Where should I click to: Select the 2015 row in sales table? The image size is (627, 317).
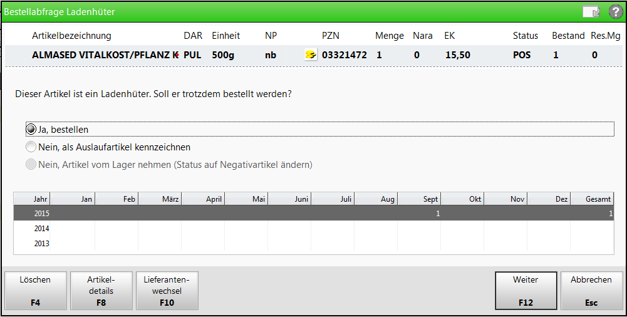pos(313,214)
